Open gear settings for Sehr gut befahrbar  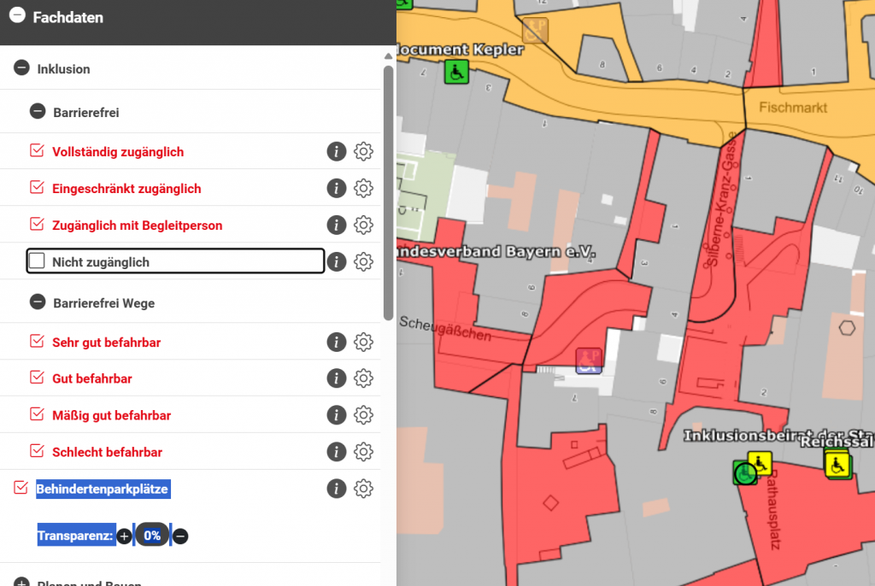pos(363,342)
